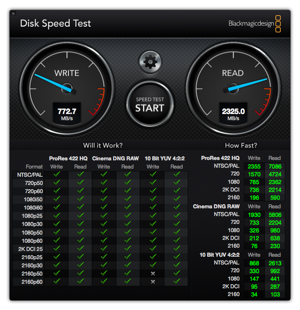Click the Disk Speed Test title
Viewport: 300px width, 310px height.
pos(56,23)
